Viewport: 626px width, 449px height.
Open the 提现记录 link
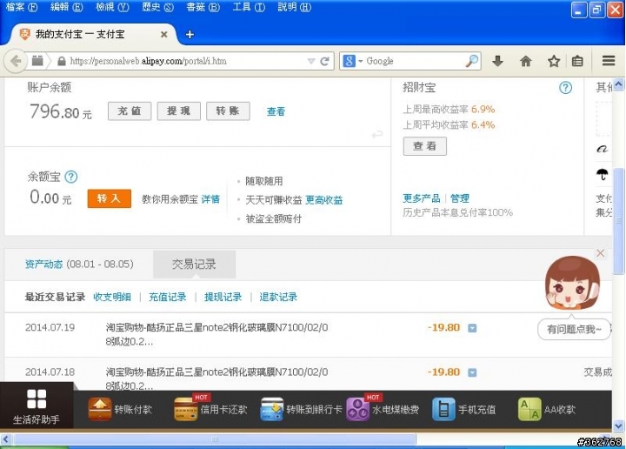[223, 297]
